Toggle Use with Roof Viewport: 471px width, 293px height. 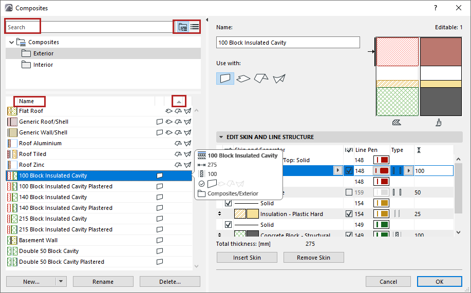click(261, 79)
